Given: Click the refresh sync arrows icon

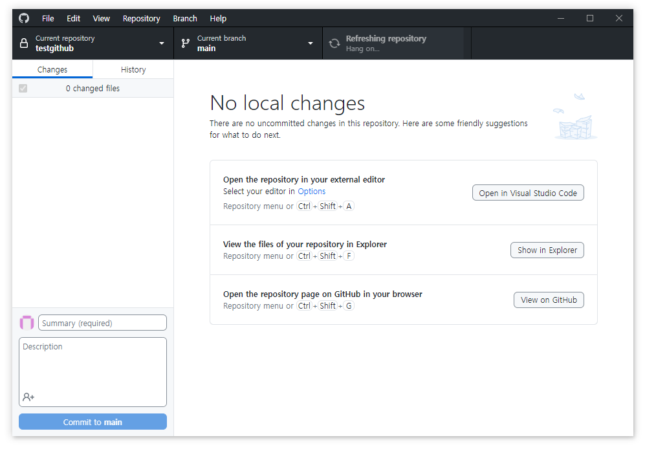Looking at the screenshot, I should [x=334, y=43].
